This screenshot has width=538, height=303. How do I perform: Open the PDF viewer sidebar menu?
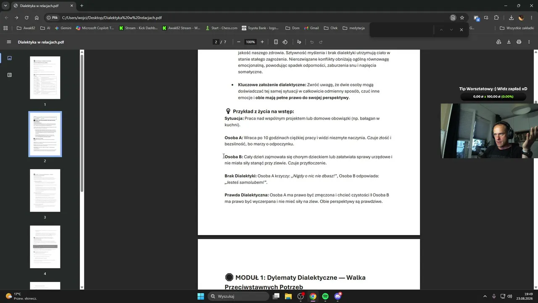(9, 42)
